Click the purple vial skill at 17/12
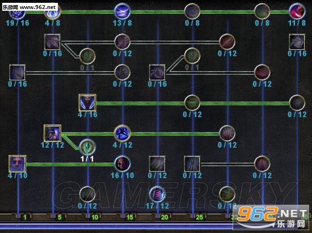 [157, 194]
